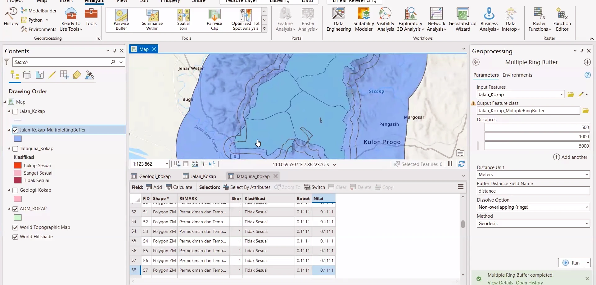Image resolution: width=596 pixels, height=285 pixels.
Task: Browse for Input Features folder
Action: [571, 94]
